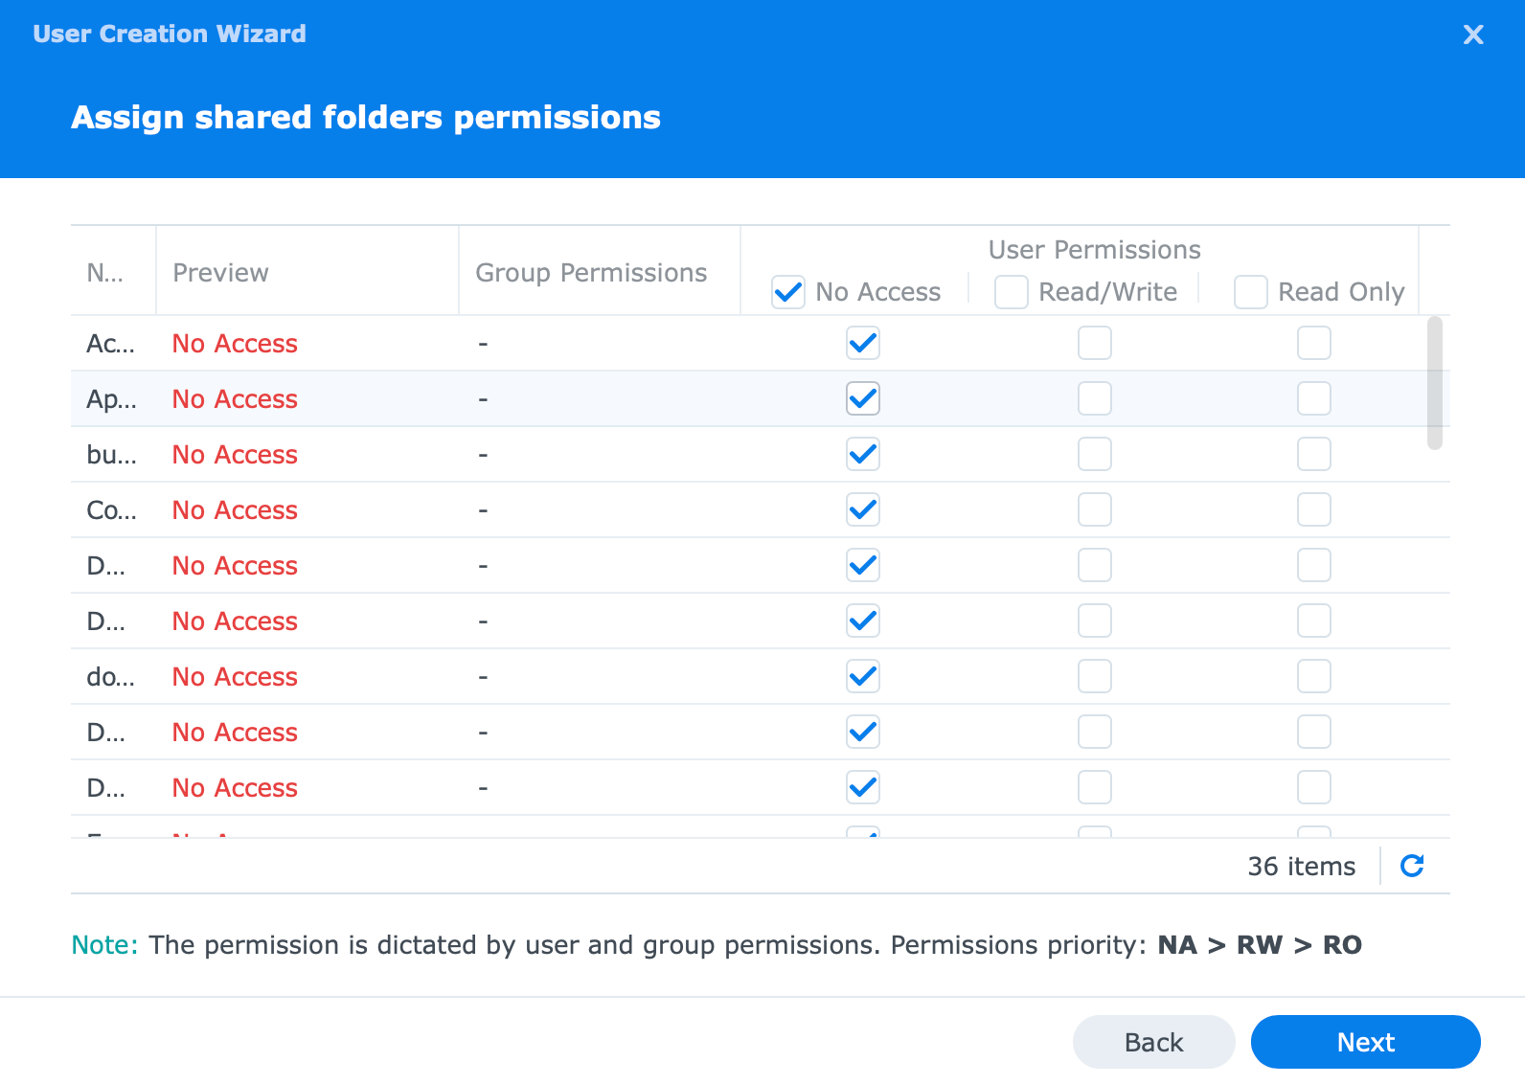Screen dimensions: 1525x1084
Task: Click the red No Access preview in Ac... row
Action: [235, 344]
